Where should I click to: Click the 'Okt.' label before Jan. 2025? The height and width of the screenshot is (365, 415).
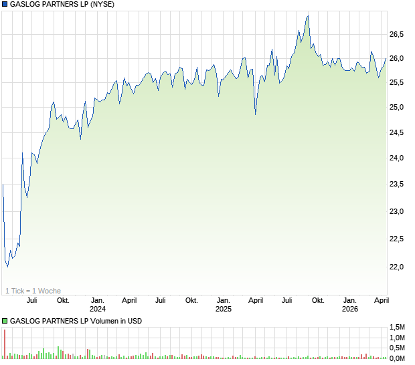pos(191,301)
